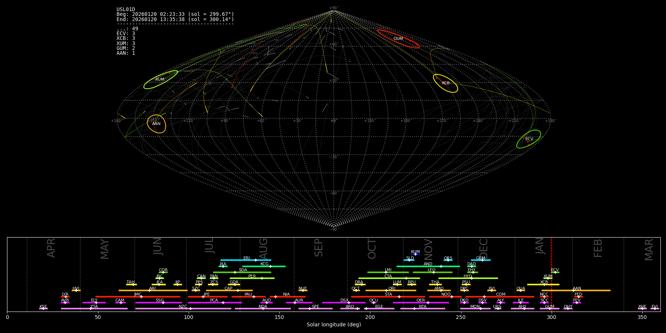
Task: Click the XHE shower bar near March
Action: [642, 309]
